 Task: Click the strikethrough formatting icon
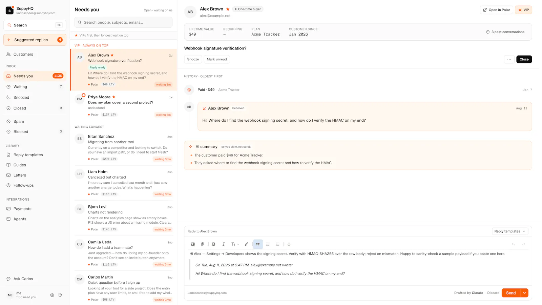click(289, 244)
